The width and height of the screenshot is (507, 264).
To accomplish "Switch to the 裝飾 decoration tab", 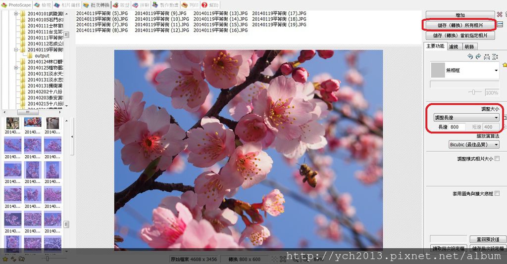I will [x=470, y=46].
